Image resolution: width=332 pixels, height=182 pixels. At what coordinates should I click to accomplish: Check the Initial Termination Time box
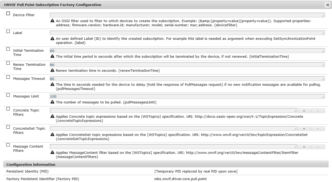[x=8, y=49]
